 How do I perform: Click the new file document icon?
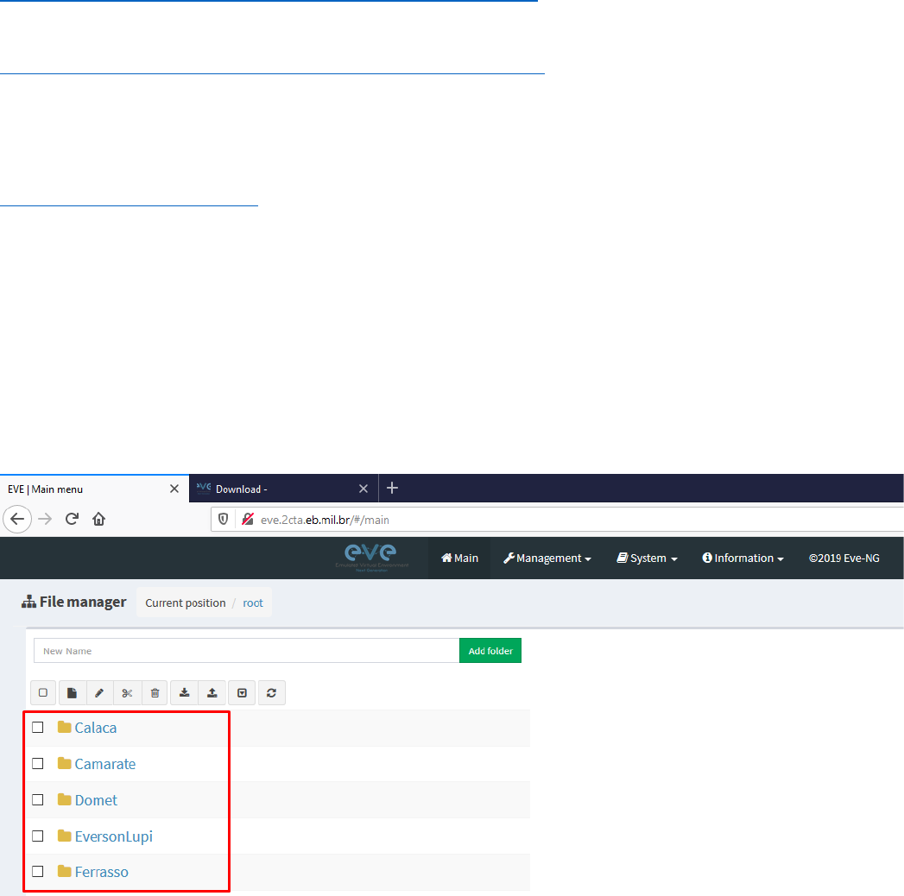coord(72,692)
